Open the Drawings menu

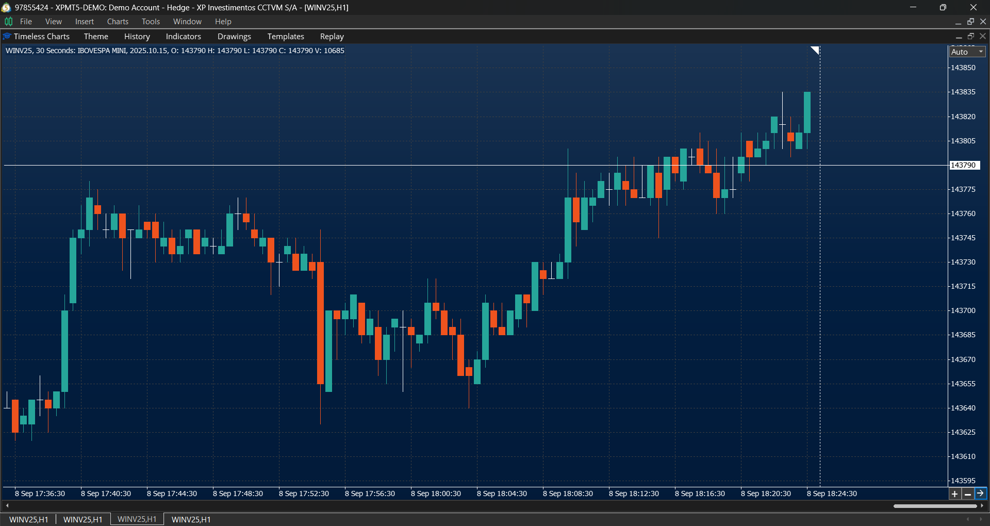(x=234, y=37)
